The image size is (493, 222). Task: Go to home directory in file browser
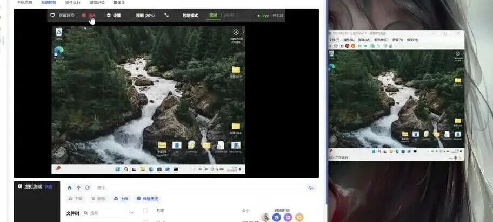click(x=70, y=188)
